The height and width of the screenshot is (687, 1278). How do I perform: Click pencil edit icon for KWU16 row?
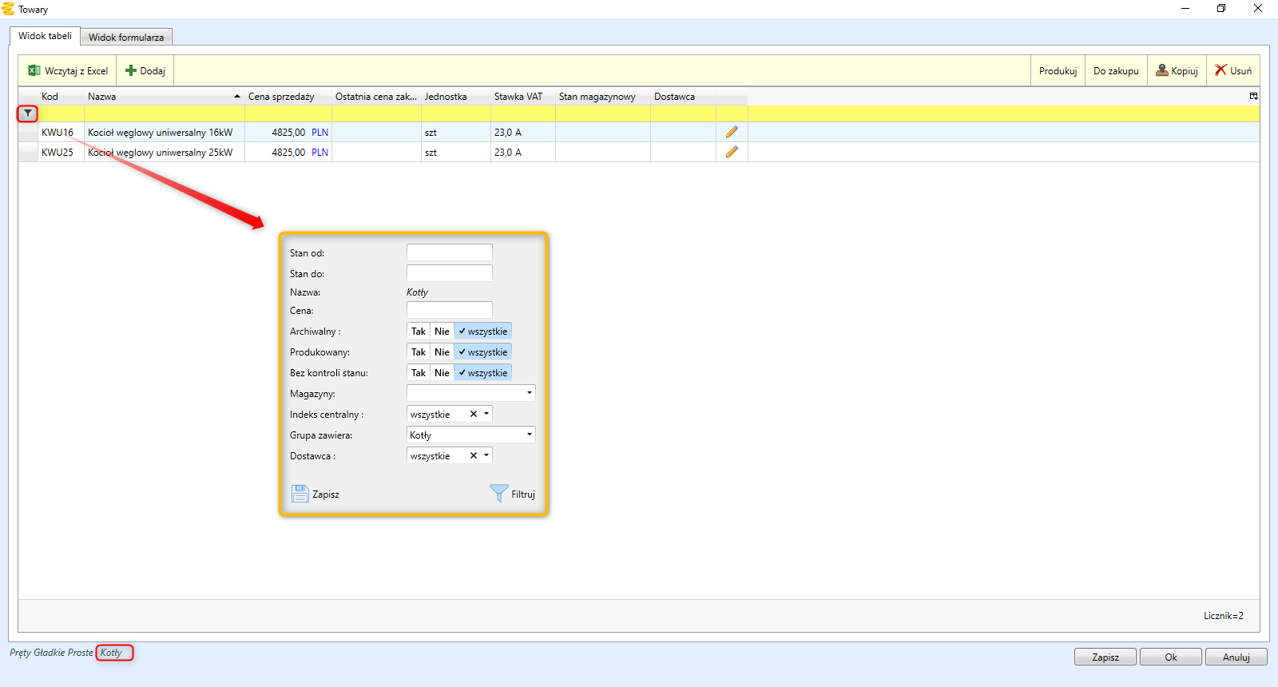[x=732, y=132]
